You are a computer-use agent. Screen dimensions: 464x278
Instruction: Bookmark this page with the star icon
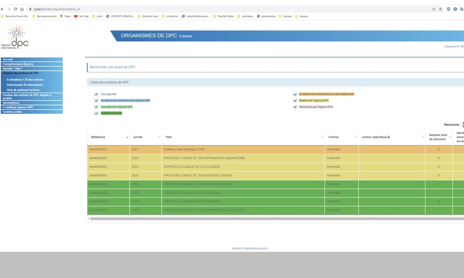440,9
